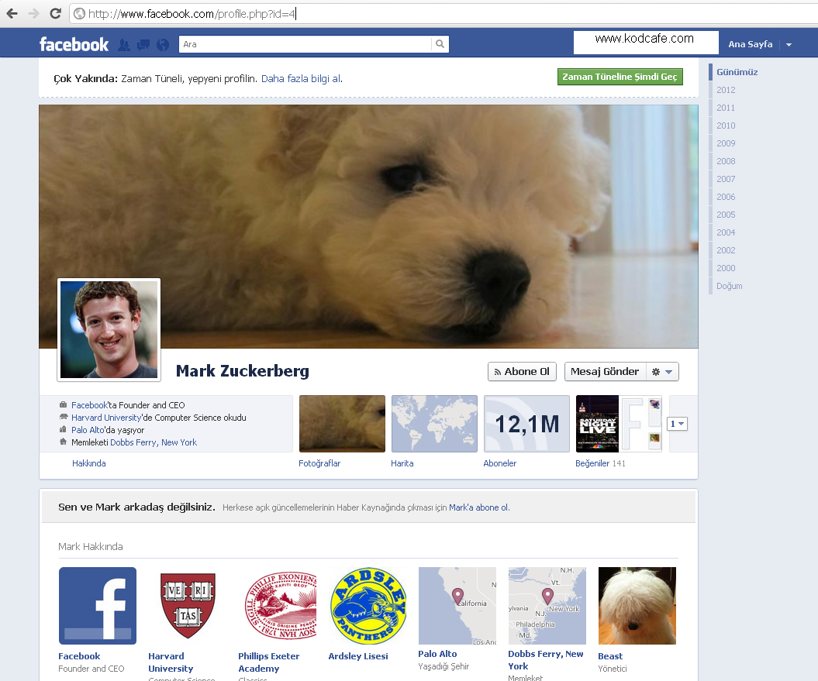Jump to 2009 in the timeline
This screenshot has height=681, width=818.
726,143
